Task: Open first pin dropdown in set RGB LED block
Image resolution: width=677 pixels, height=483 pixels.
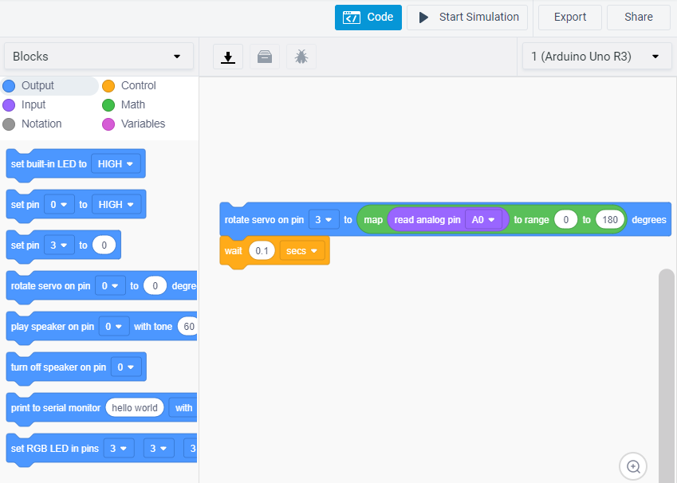Action: click(118, 449)
